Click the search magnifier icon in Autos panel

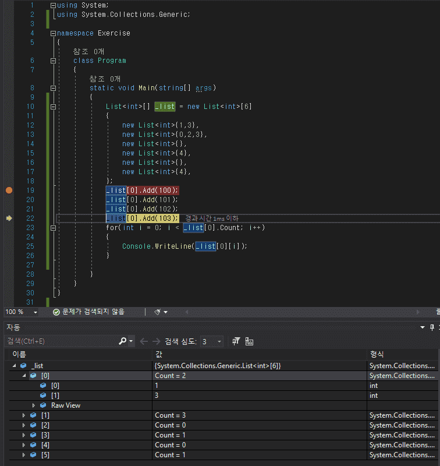(123, 341)
